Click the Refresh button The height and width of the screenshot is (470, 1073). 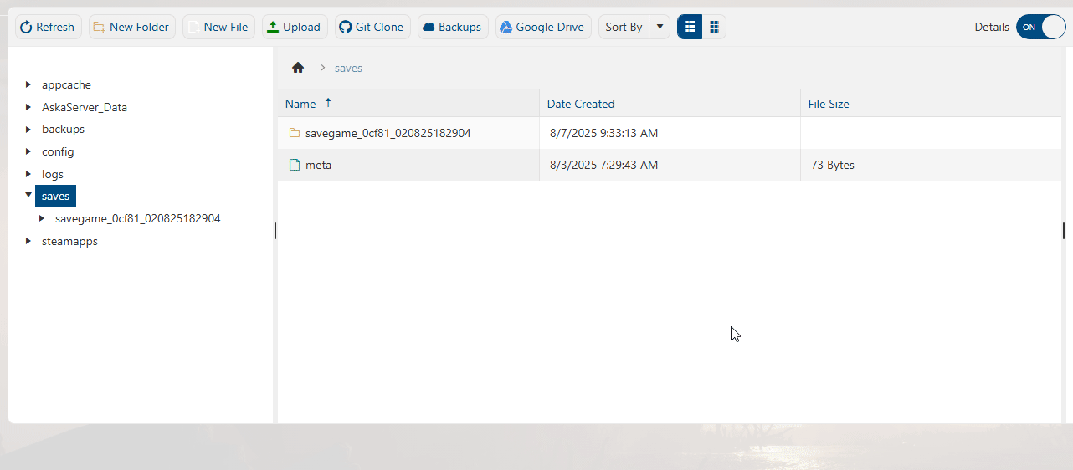click(x=48, y=27)
